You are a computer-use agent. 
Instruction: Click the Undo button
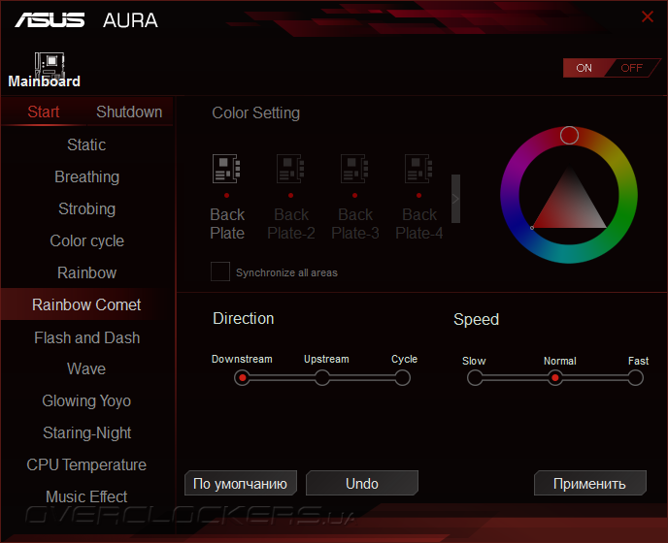click(362, 483)
